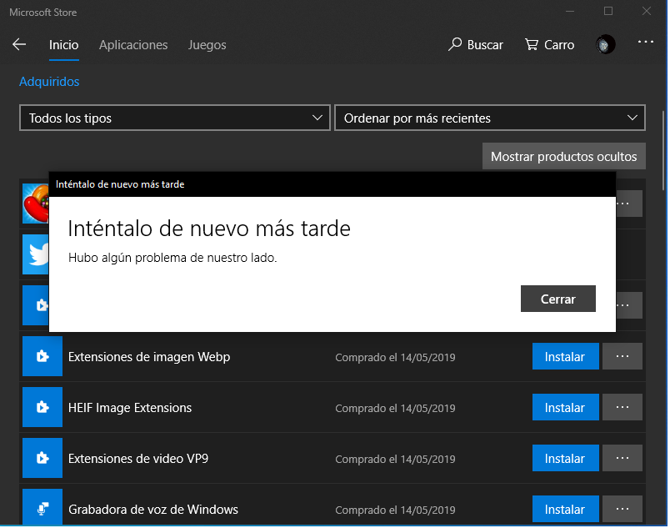Install Extensiones de imagen Webp
This screenshot has height=528, width=670.
coord(565,356)
